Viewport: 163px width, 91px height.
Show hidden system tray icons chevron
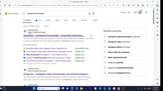pyautogui.click(x=138, y=88)
